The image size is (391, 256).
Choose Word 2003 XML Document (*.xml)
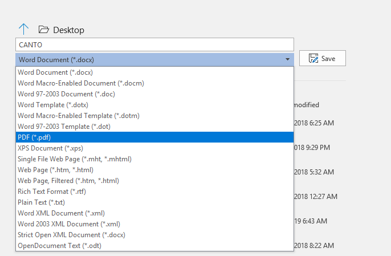(x=154, y=224)
